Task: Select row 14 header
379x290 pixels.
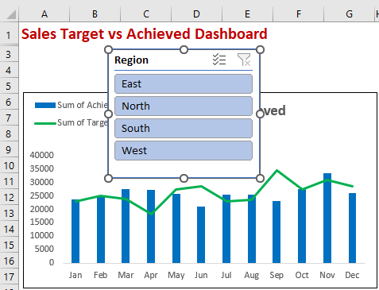Action: click(9, 229)
